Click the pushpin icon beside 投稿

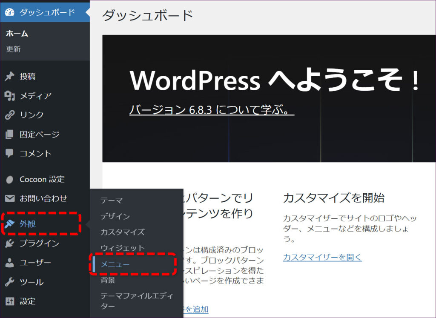tap(9, 77)
